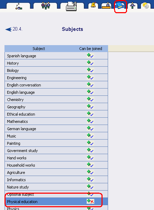Screen dimensions: 154x210
Task: Select the blue book subjects tab
Action: pyautogui.click(x=120, y=6)
